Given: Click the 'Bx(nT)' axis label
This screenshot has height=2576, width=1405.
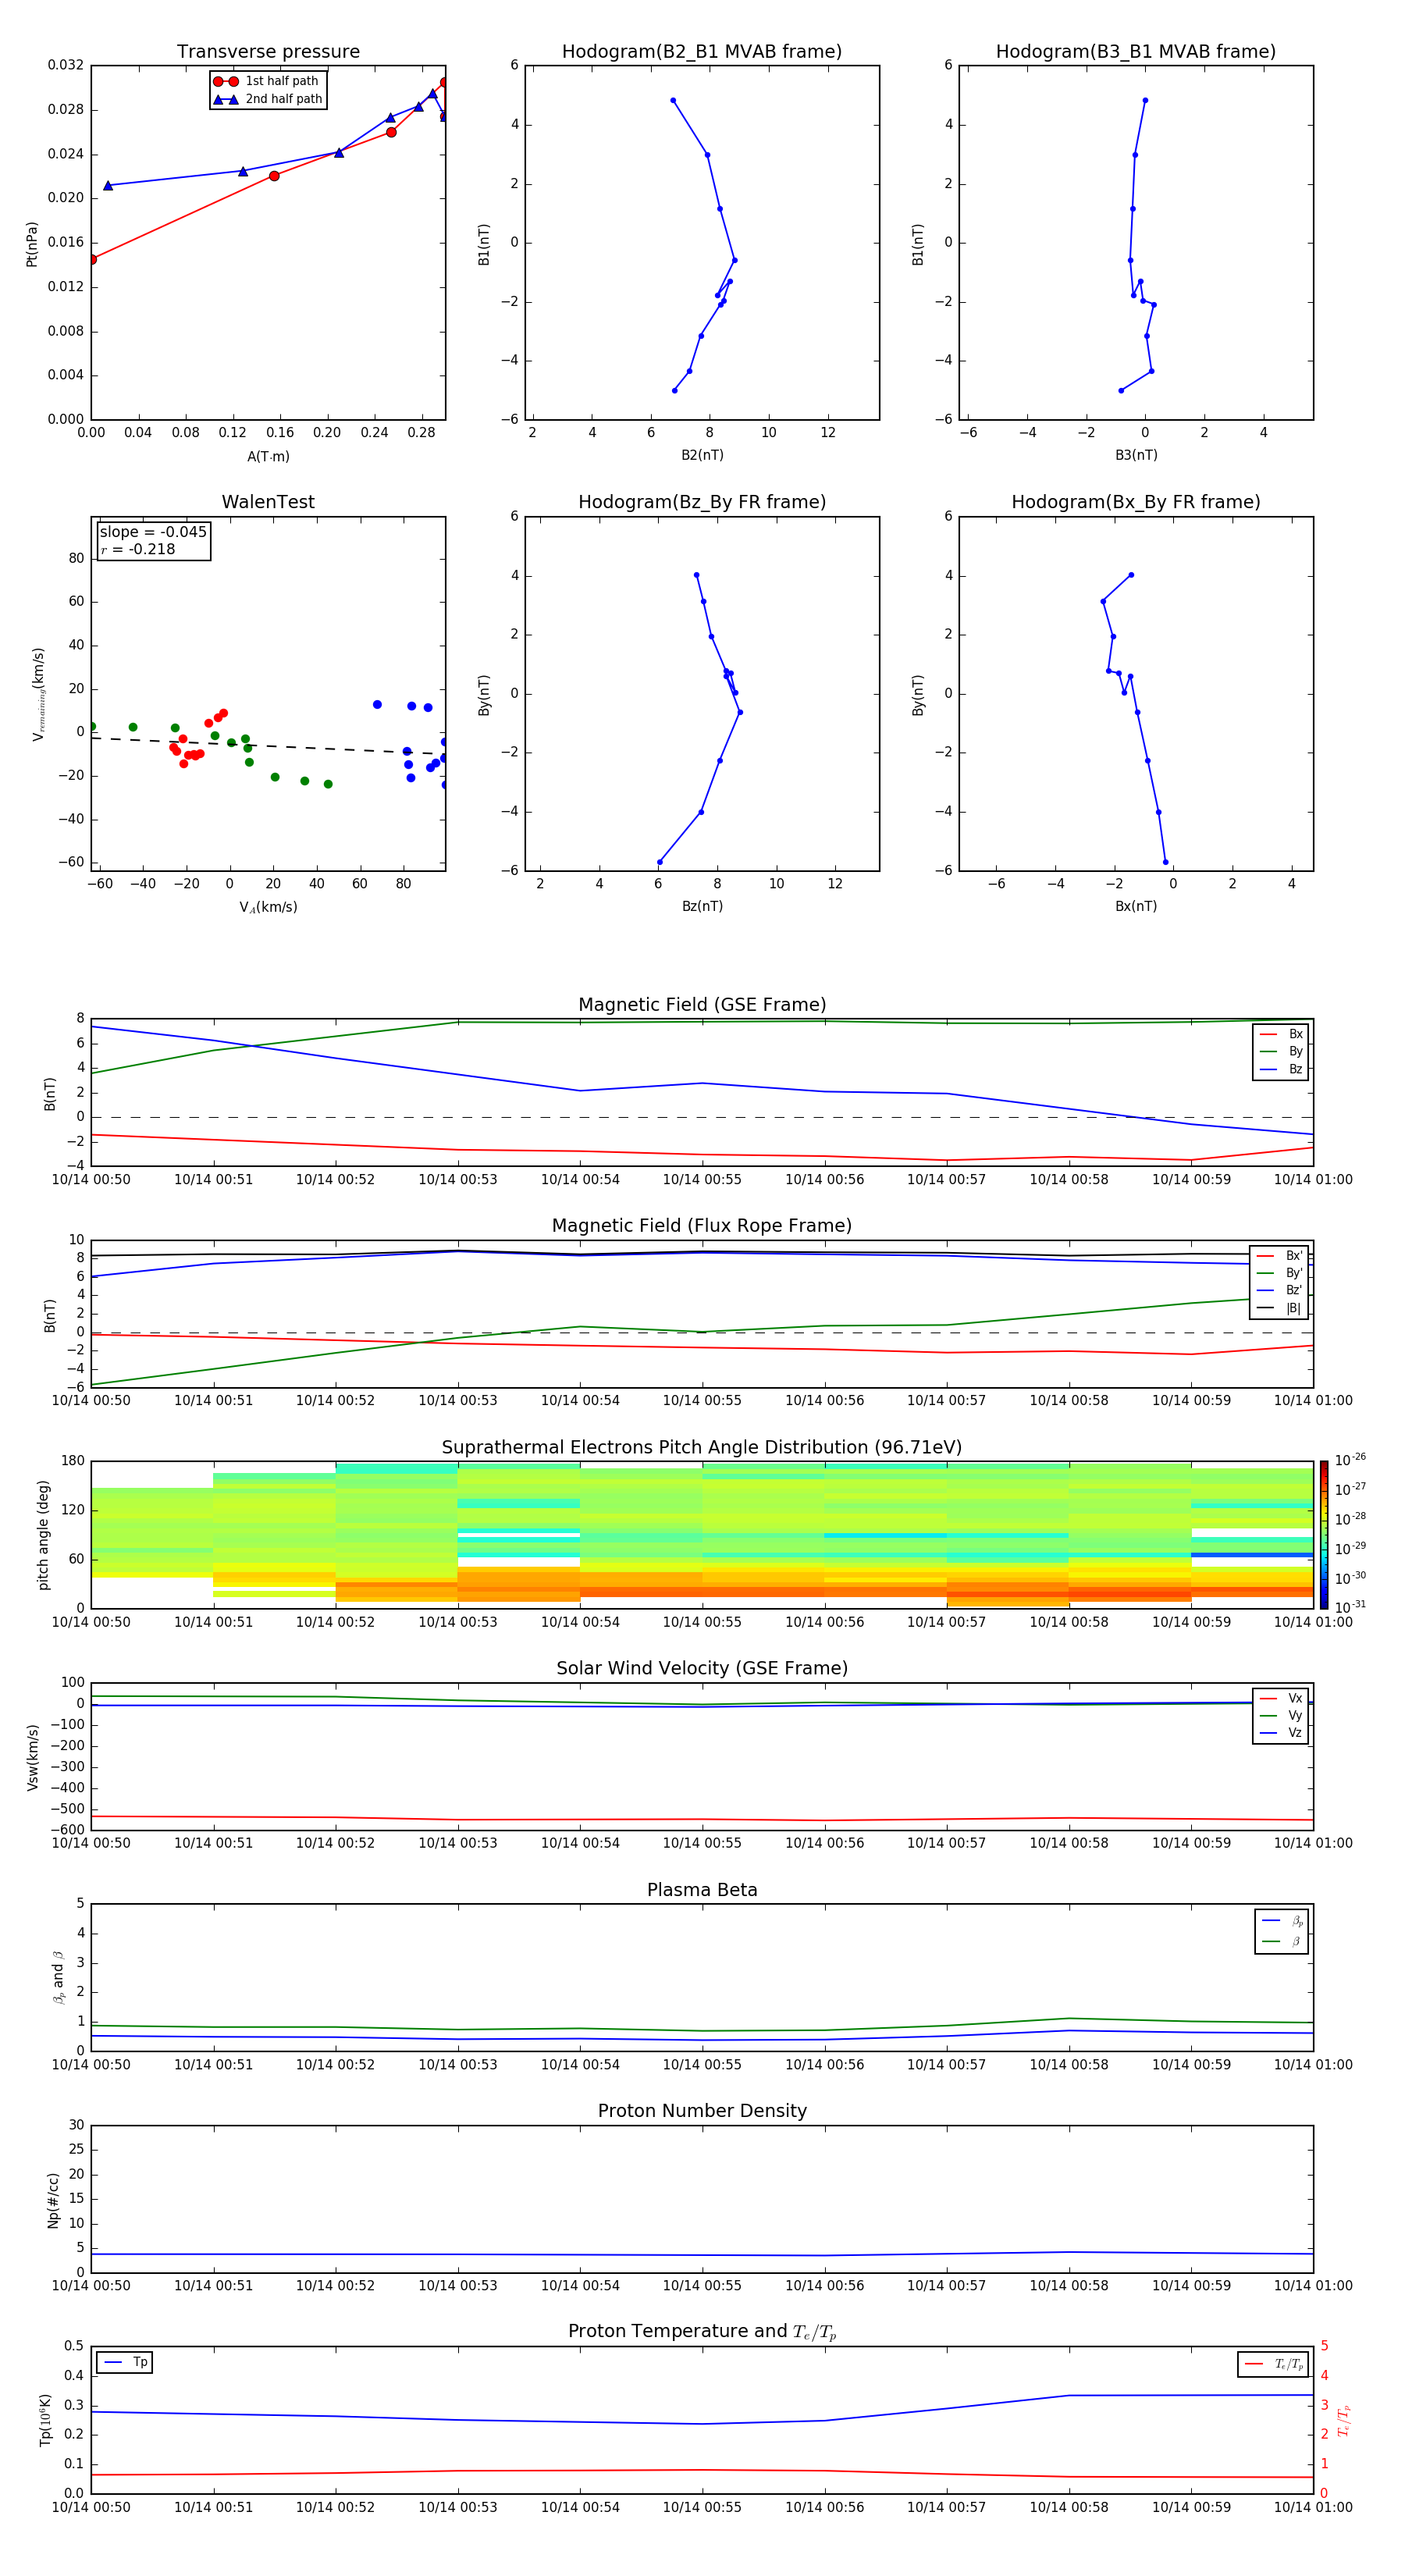Looking at the screenshot, I should [1136, 906].
